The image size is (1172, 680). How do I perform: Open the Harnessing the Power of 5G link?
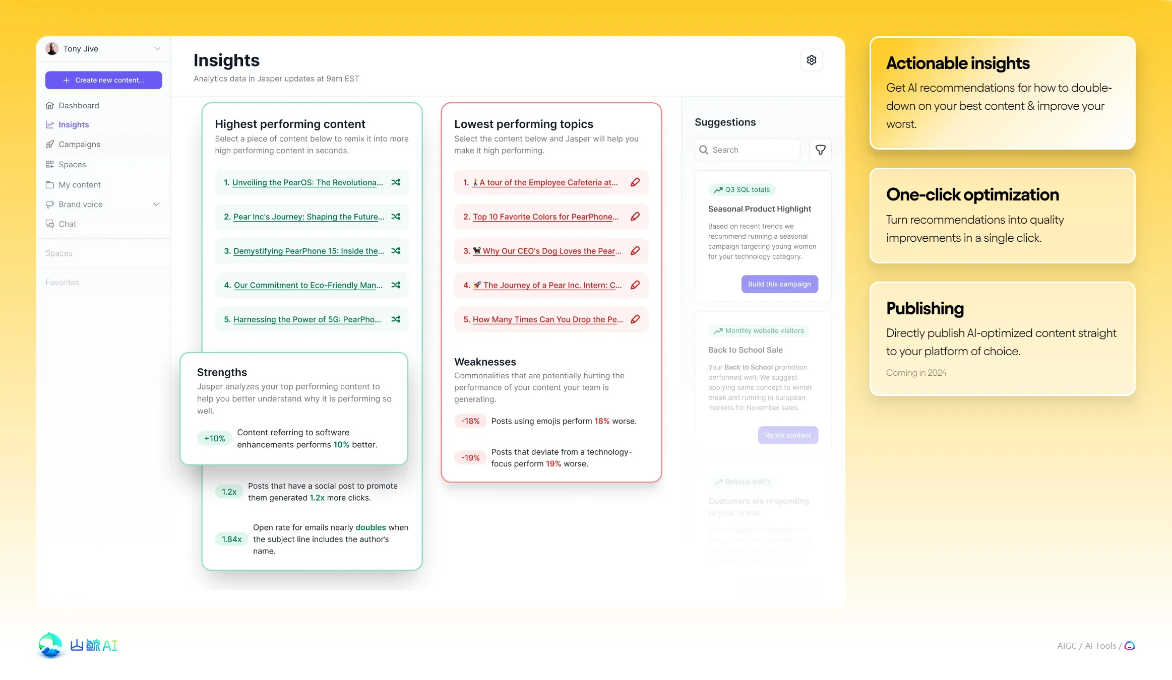click(x=307, y=320)
